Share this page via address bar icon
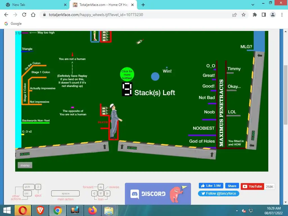The image size is (288, 216). 234,15
